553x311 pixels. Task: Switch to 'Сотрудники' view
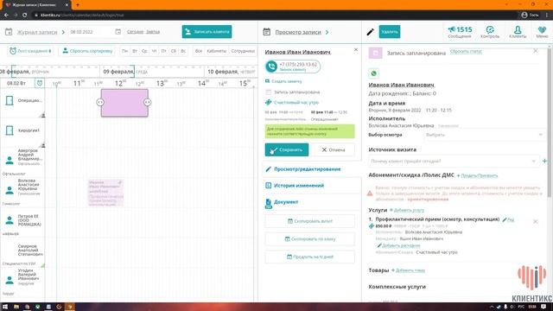[243, 51]
